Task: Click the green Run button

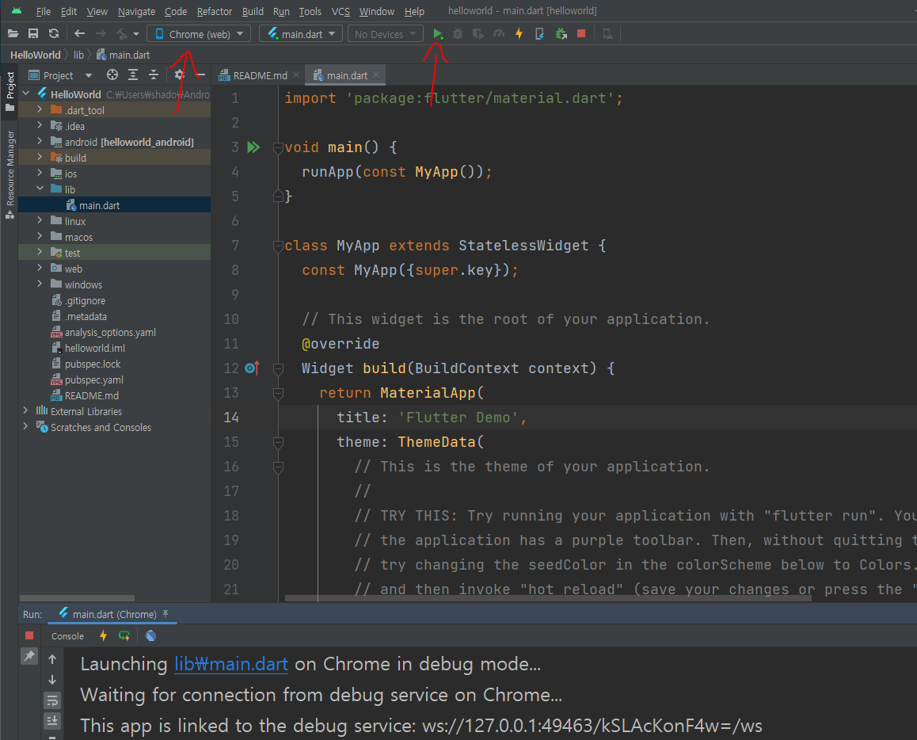Action: click(x=437, y=34)
